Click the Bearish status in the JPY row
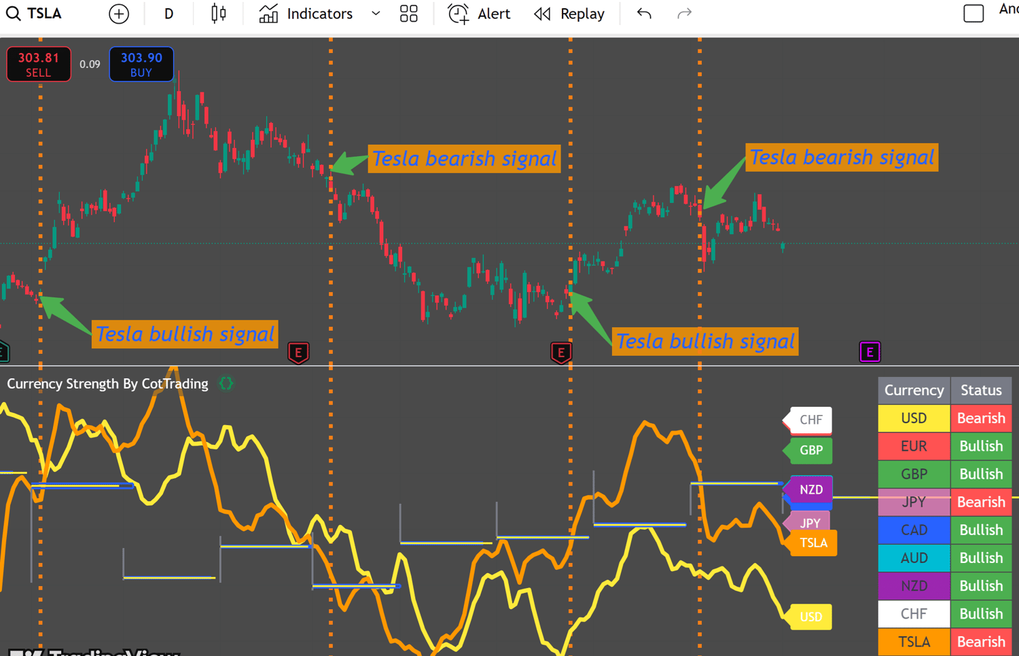This screenshot has height=656, width=1019. pos(981,502)
